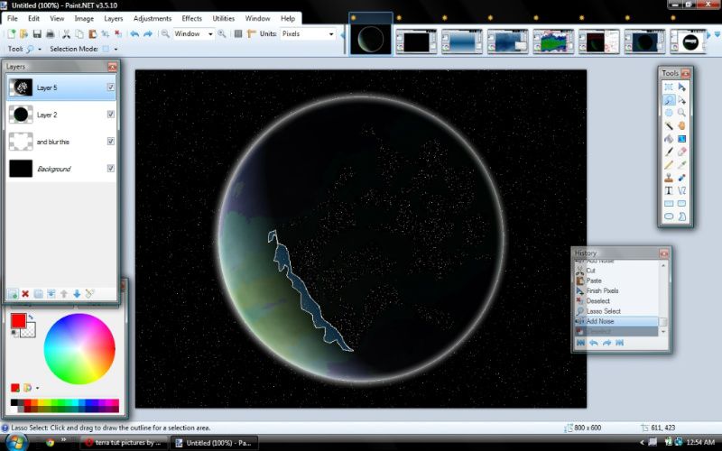Select the Pencil tool
This screenshot has width=722, height=451.
pos(669,164)
